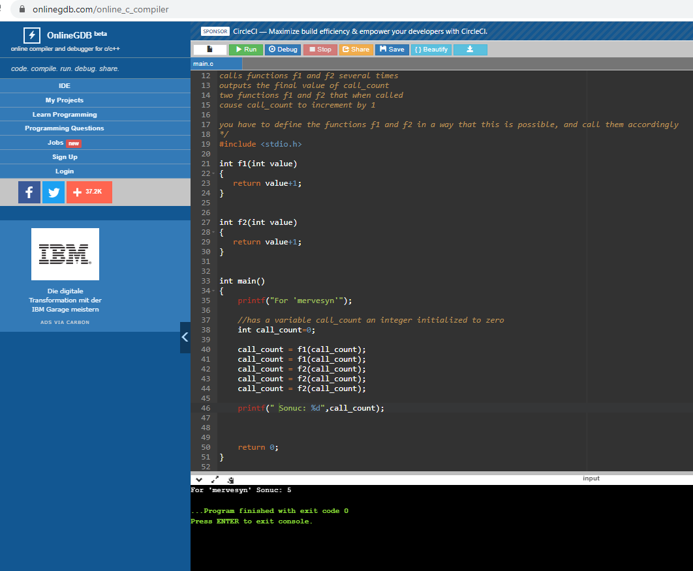Open the plus share counter button
693x571 pixels.
89,192
